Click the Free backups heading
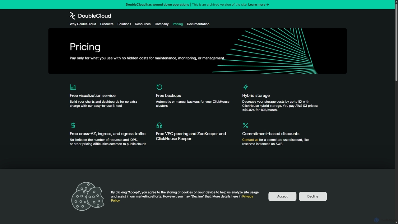The height and width of the screenshot is (224, 398). tap(168, 96)
